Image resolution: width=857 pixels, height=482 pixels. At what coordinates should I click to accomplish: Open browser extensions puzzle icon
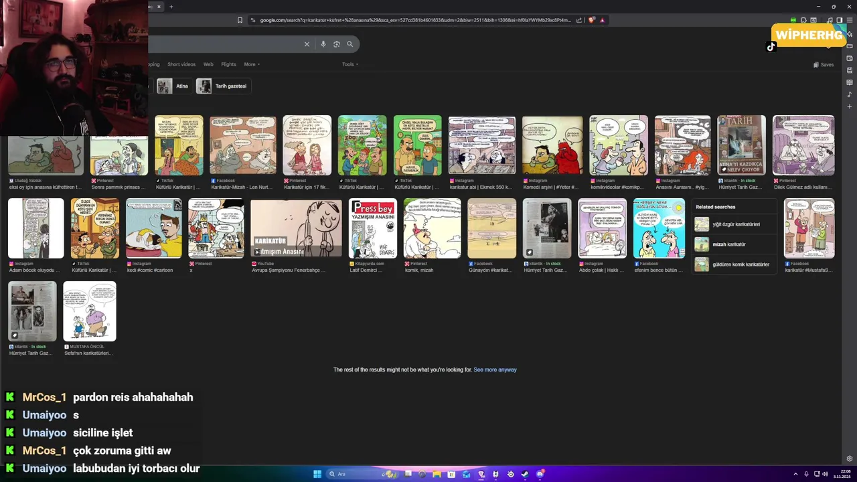(803, 20)
